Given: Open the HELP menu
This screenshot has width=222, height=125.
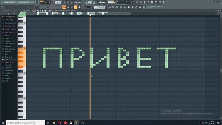Looking at the screenshot, I should point(32,2).
